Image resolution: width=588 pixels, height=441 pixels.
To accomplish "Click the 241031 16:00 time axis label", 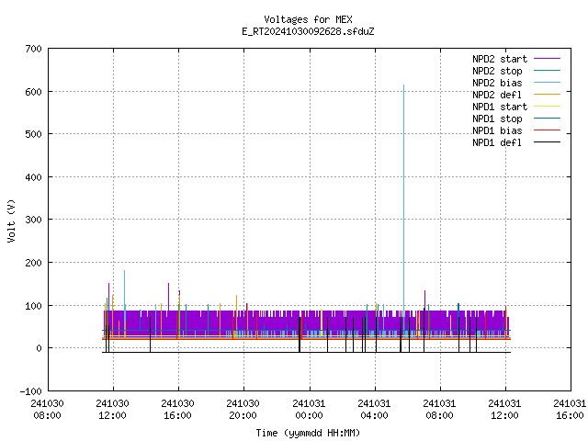I will (570, 410).
